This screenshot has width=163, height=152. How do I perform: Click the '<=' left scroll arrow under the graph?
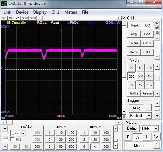point(3,118)
